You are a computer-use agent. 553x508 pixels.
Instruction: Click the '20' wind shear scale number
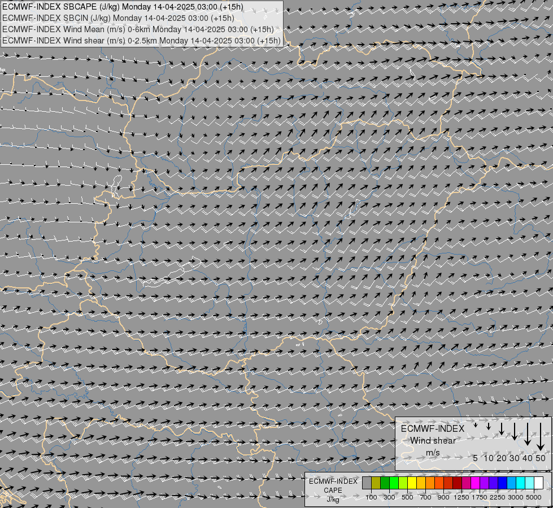[x=502, y=458]
